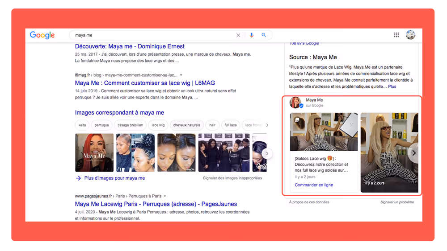Open the red-haired Maya Me image thumbnail

[x=94, y=152]
